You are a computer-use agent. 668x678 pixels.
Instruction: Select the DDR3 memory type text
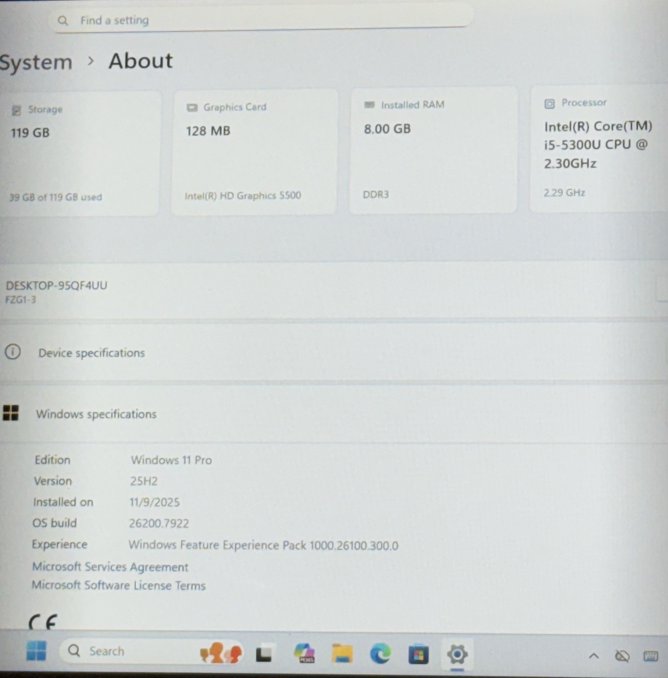[376, 195]
